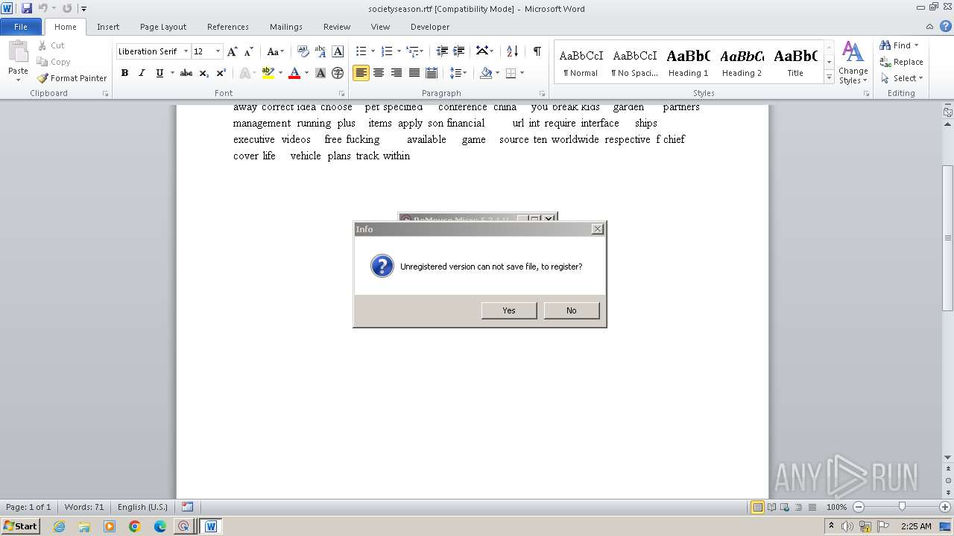
Task: Select the Heading 1 style
Action: 688,63
